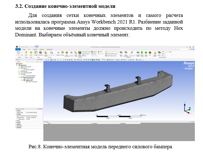Open the Convert dropdown

(x=139, y=60)
